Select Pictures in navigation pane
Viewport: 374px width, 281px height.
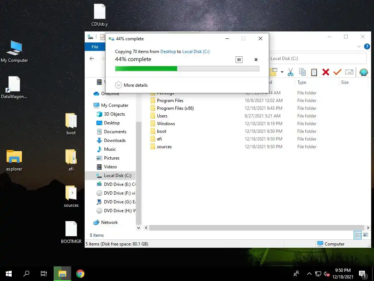pos(108,158)
